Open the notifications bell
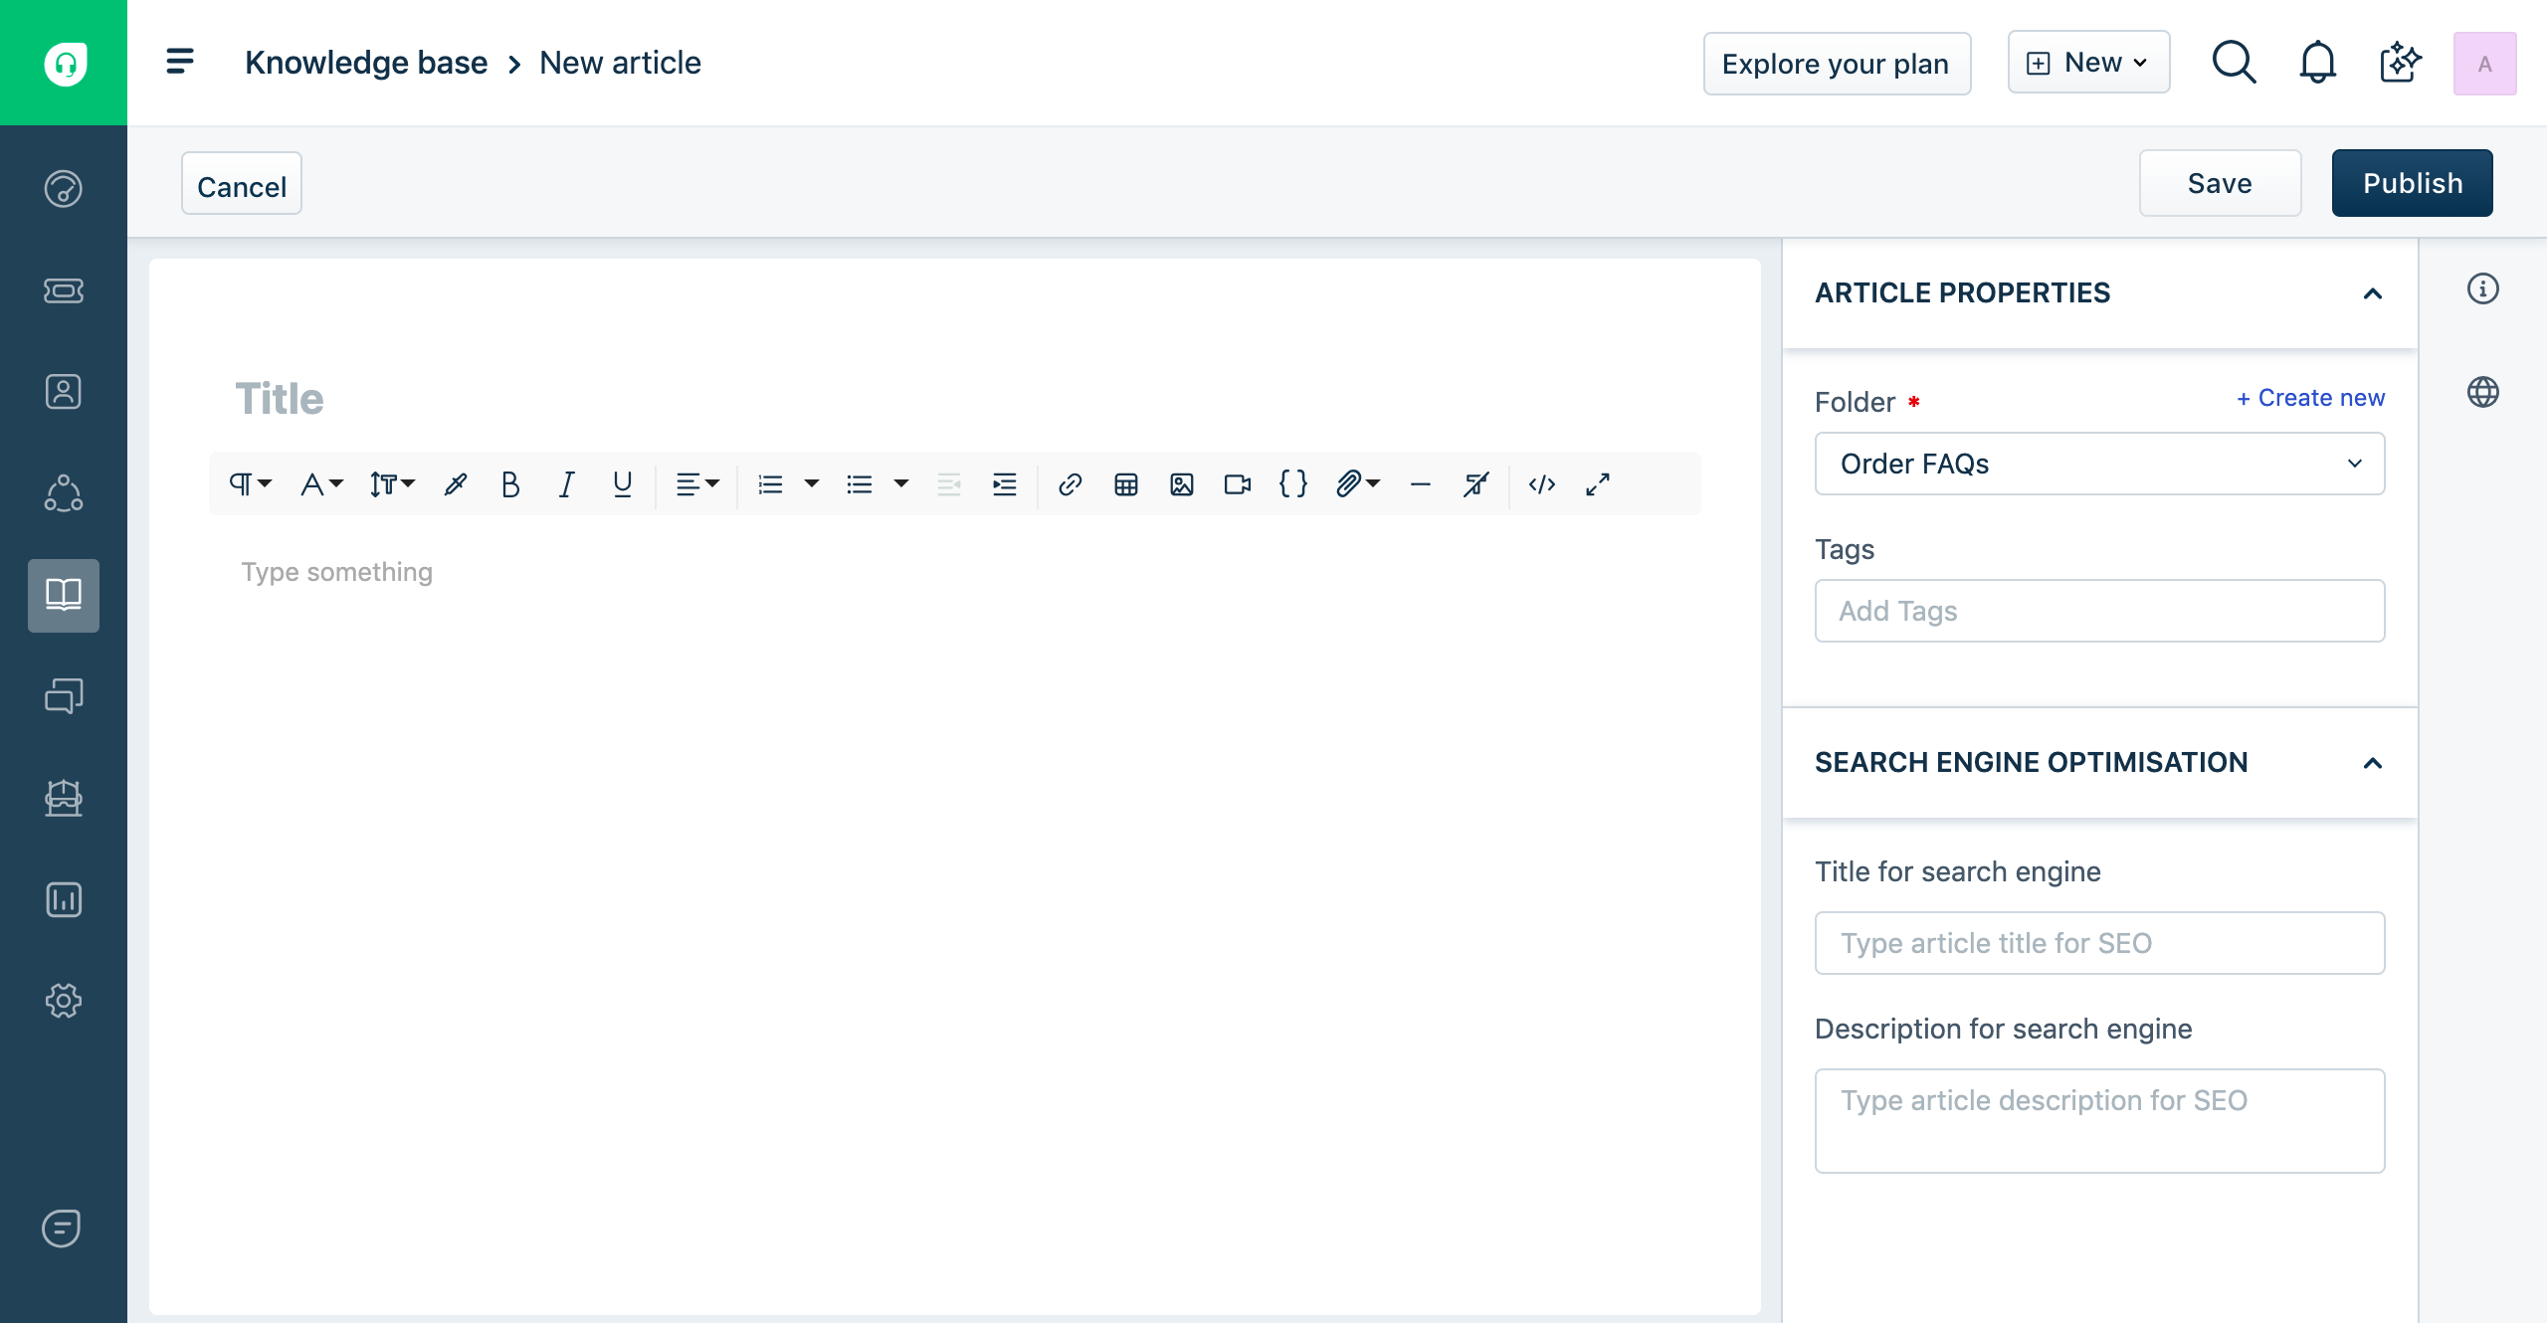 coord(2317,64)
